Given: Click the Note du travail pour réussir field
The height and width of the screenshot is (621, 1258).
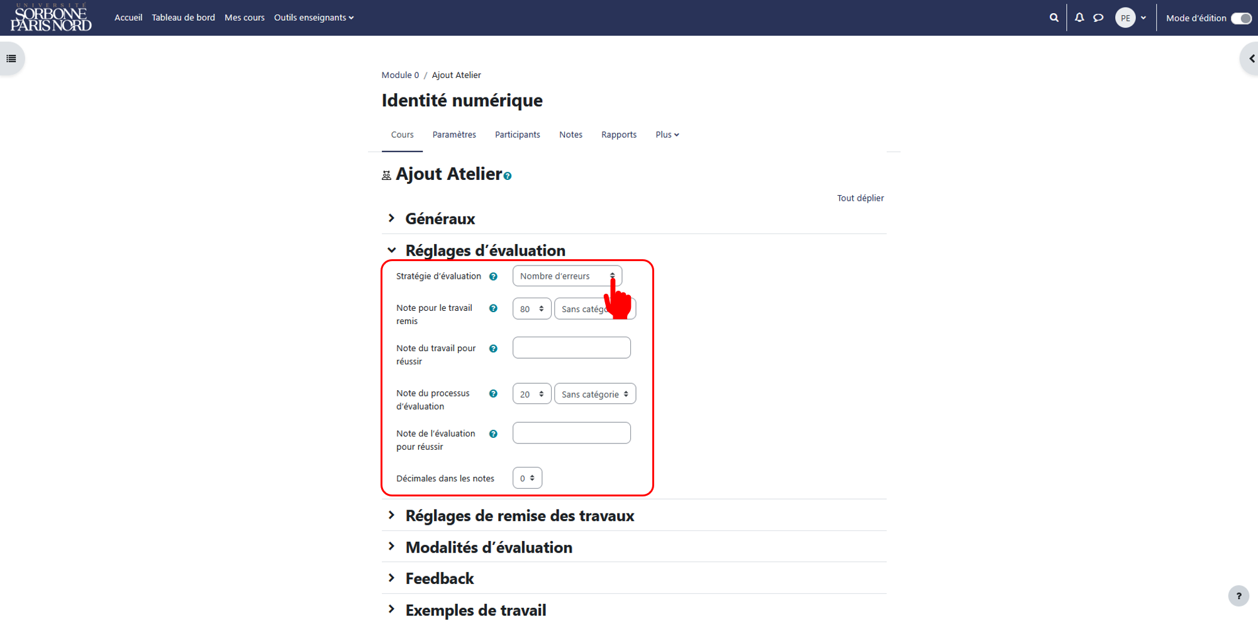Looking at the screenshot, I should pos(571,348).
